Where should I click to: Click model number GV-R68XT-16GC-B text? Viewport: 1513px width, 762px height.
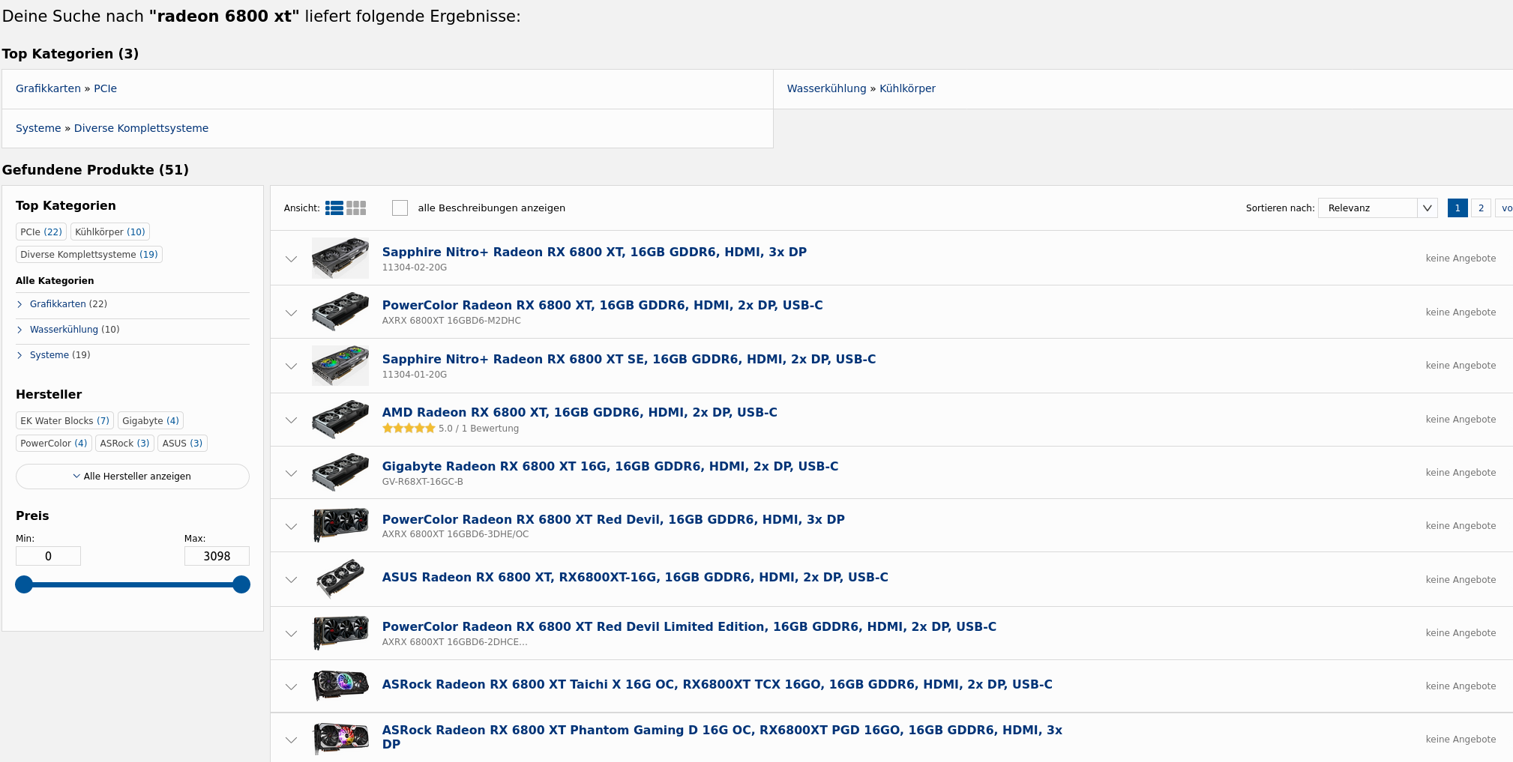[423, 482]
